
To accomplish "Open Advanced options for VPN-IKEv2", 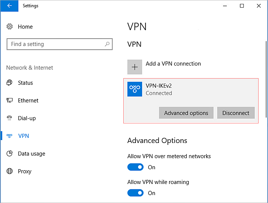I will [x=186, y=112].
